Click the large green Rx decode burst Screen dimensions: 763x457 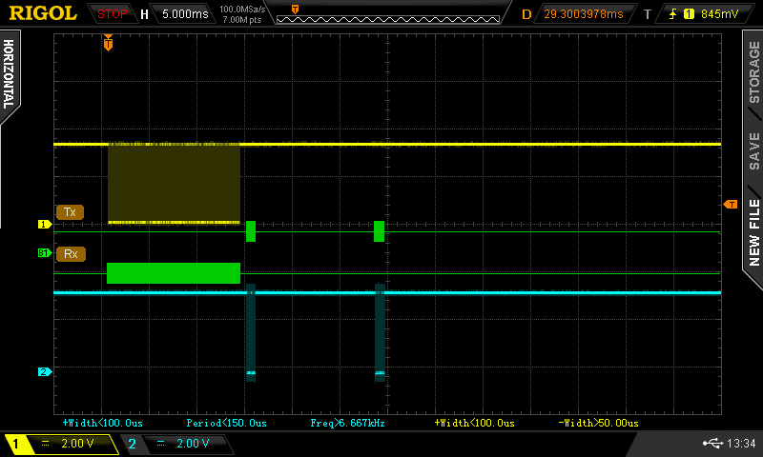click(174, 273)
